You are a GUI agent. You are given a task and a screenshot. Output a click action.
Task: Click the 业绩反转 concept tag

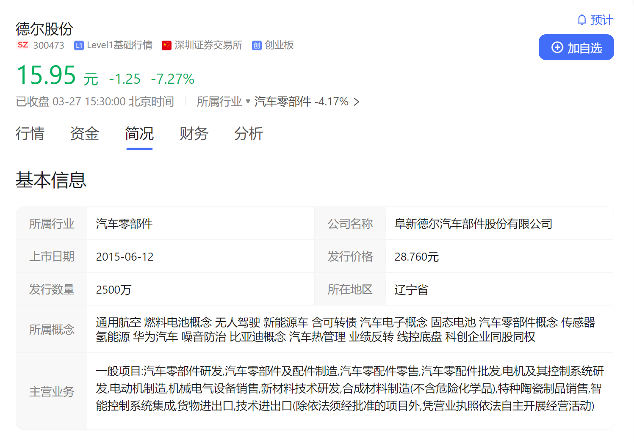[x=371, y=337]
